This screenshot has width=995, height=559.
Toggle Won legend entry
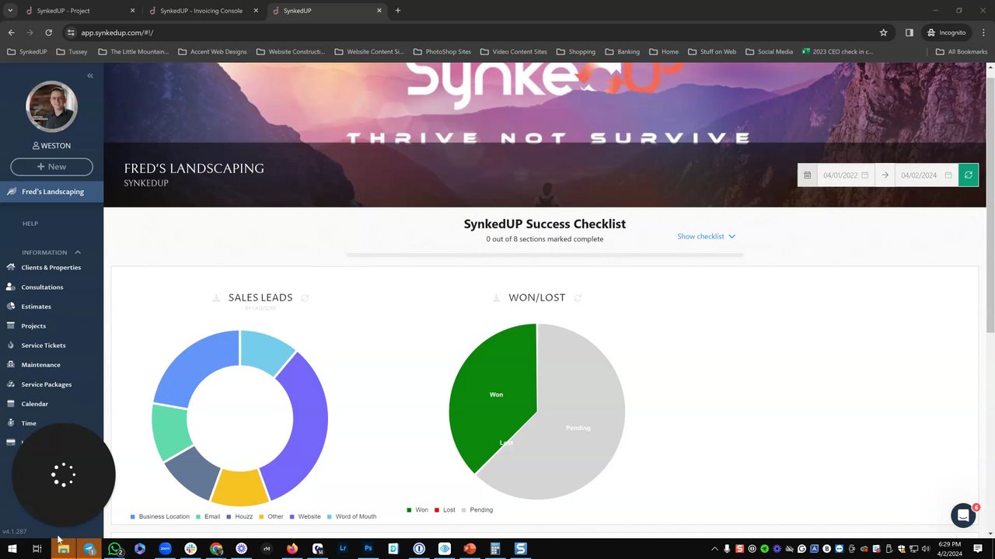pyautogui.click(x=417, y=510)
